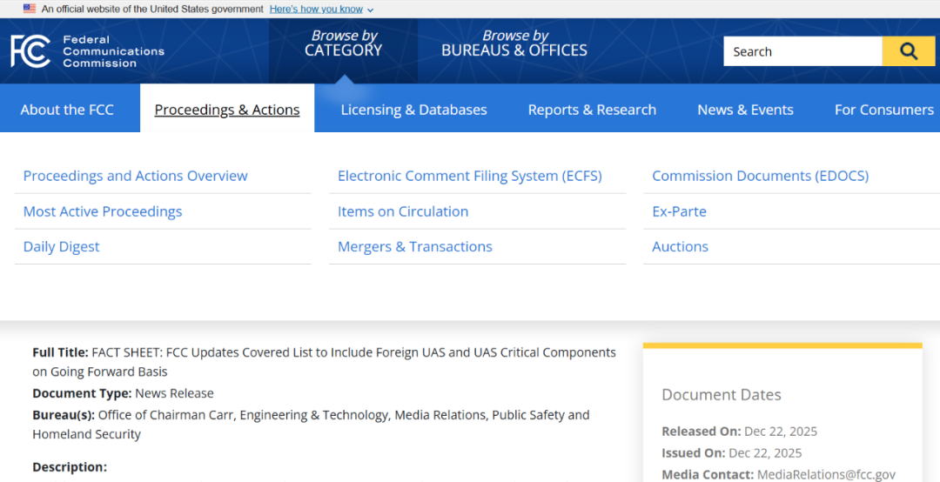Click the yellow search magnifier button
This screenshot has height=482, width=940.
[908, 51]
